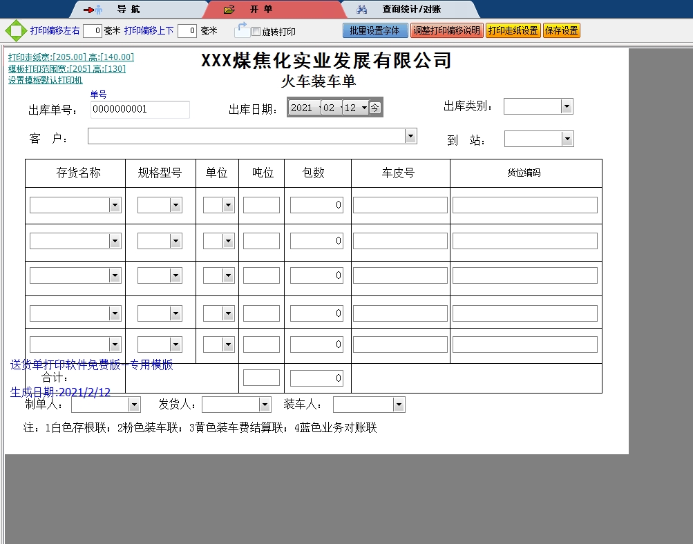Screen dimensions: 693x544
Task: Open the date picker dropdown arrow
Action: (364, 108)
